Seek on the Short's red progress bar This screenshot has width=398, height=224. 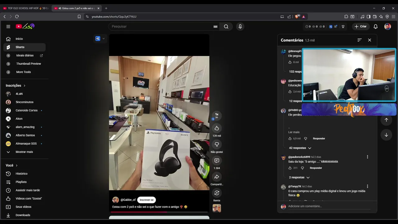(159, 212)
